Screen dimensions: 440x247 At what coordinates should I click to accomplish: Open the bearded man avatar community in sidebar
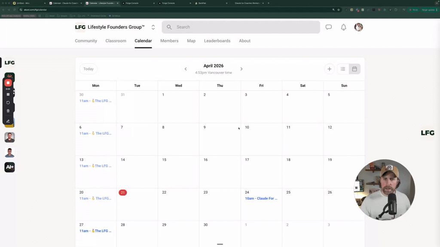(x=9, y=137)
